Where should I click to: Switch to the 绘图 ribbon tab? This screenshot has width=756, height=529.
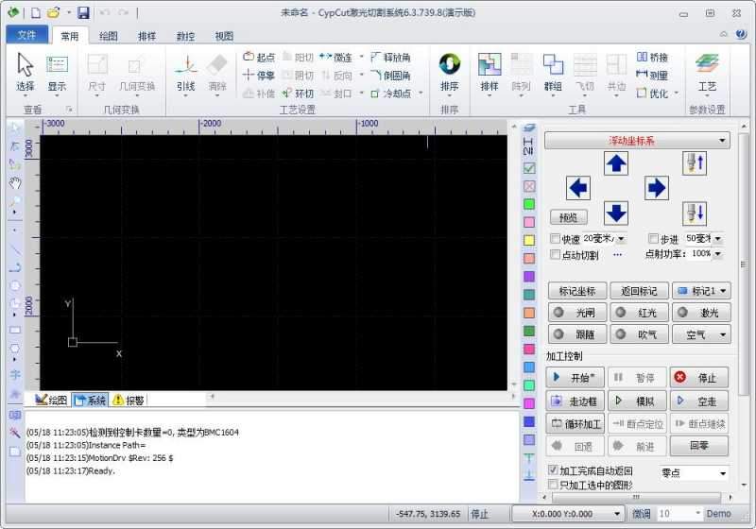click(108, 36)
